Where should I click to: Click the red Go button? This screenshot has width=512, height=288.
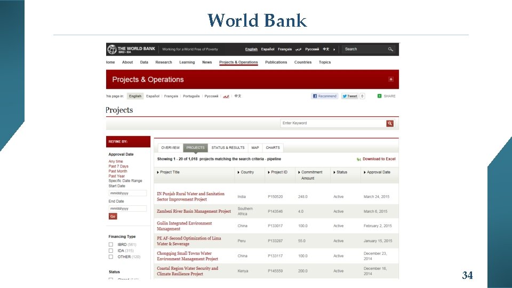click(113, 216)
